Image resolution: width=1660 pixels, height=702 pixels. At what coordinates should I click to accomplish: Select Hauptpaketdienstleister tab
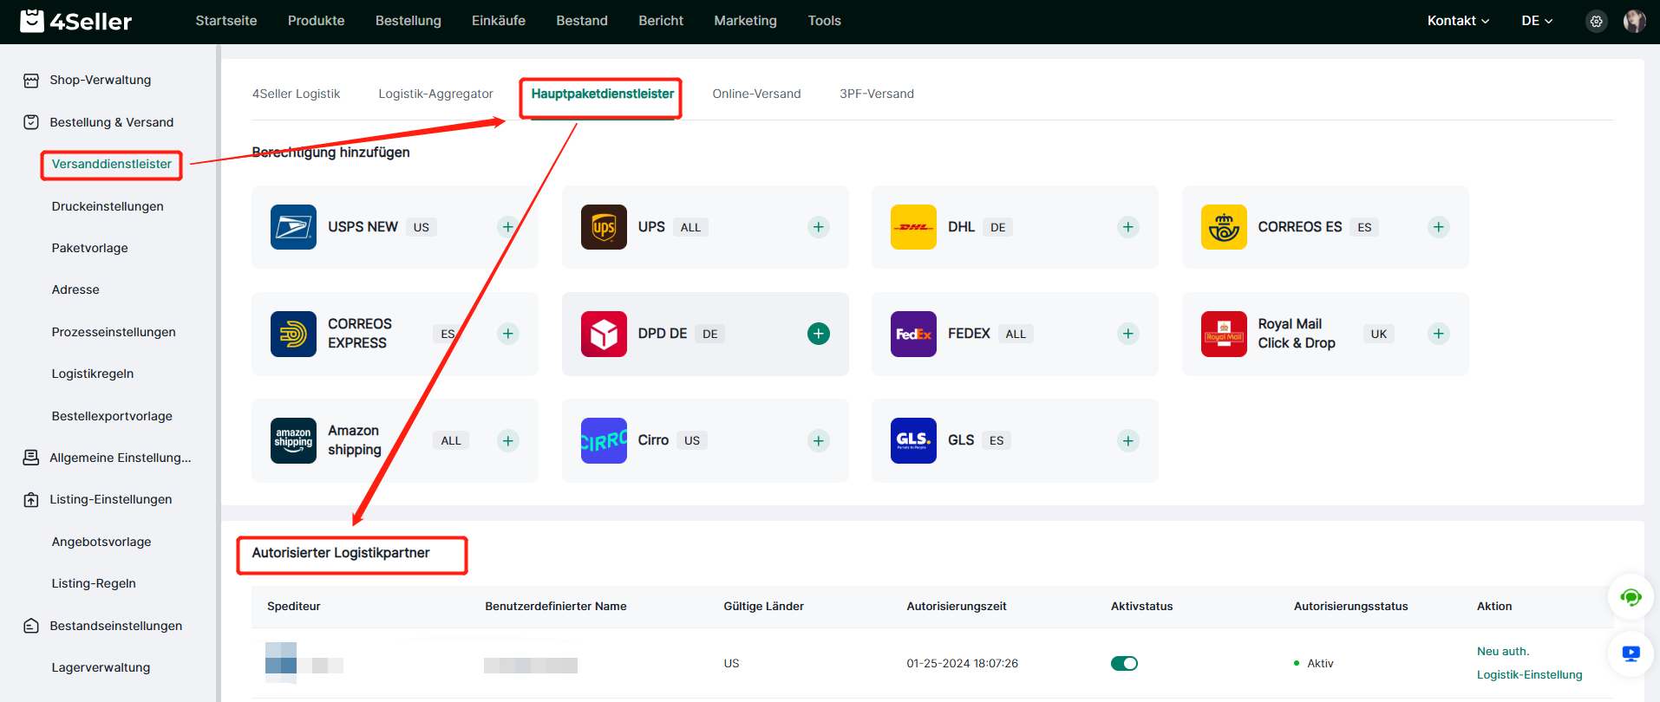(602, 94)
